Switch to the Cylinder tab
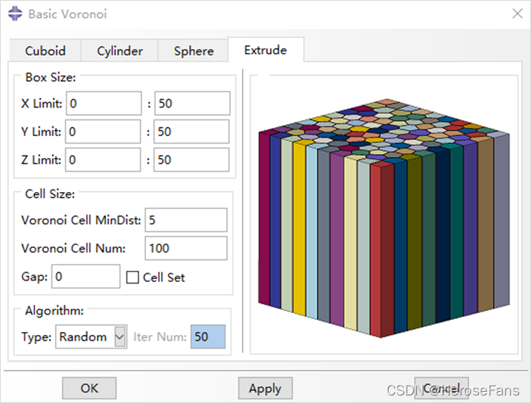This screenshot has width=531, height=403. click(x=120, y=51)
